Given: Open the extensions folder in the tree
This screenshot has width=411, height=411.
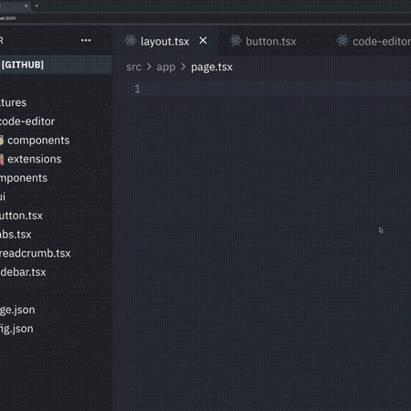Looking at the screenshot, I should (35, 159).
